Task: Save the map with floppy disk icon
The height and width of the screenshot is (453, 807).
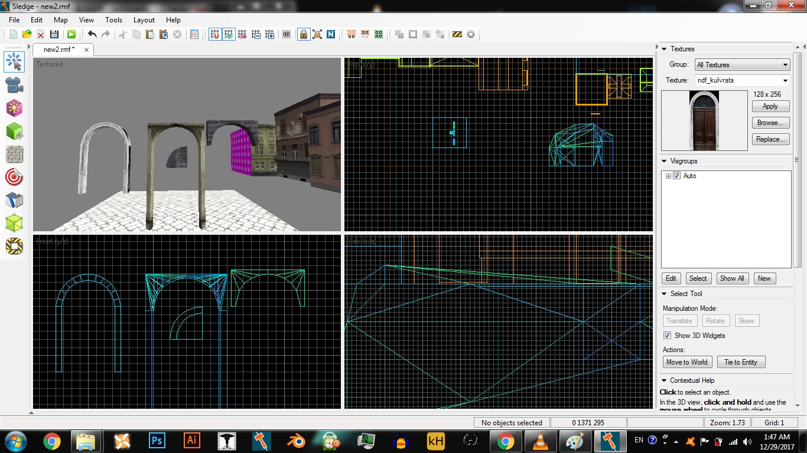Action: click(x=54, y=35)
